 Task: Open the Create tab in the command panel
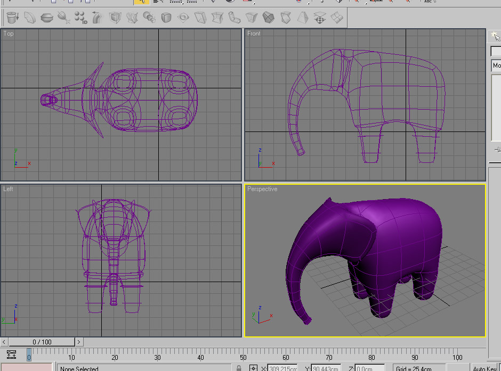click(495, 36)
